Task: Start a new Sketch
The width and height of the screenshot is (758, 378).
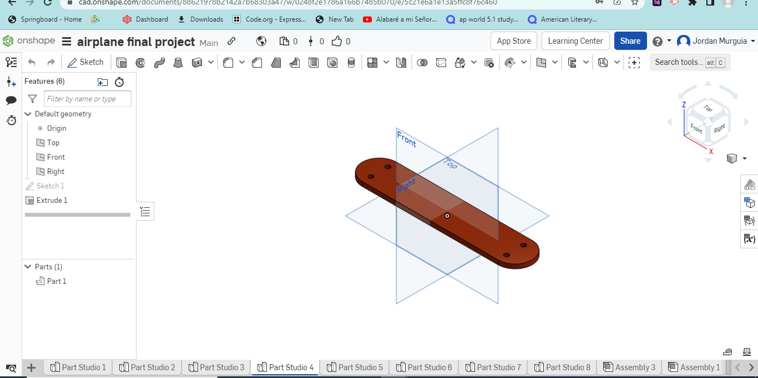Action: (86, 62)
